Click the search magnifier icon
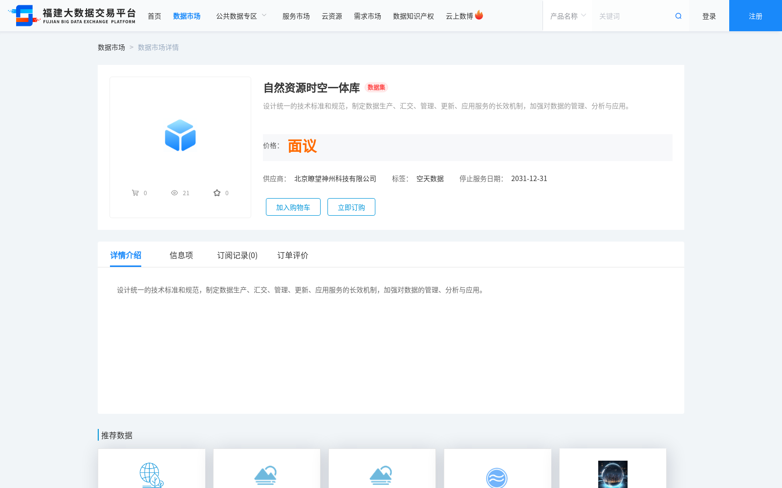Viewport: 782px width, 488px height. tap(678, 16)
